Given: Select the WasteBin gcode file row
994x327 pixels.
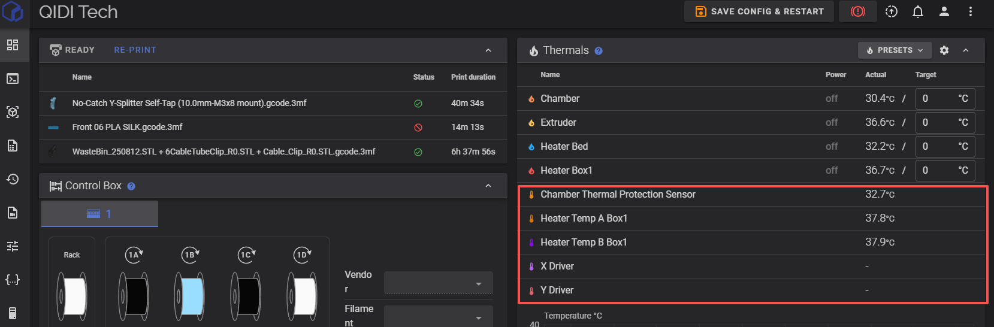Looking at the screenshot, I should pos(223,152).
